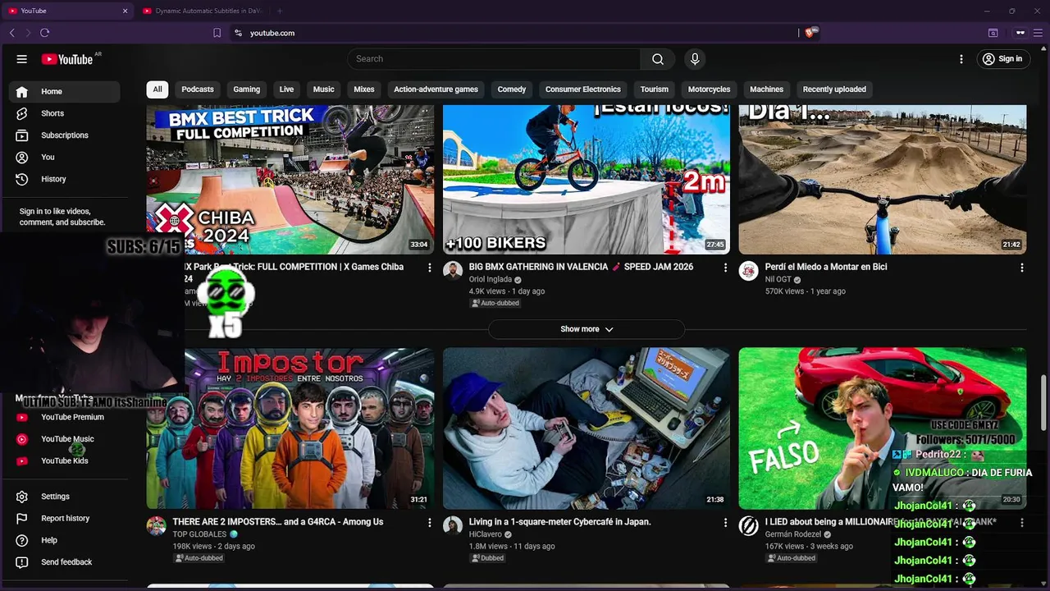The width and height of the screenshot is (1050, 591).
Task: Open the +100 BIKERS video thumbnail
Action: [x=587, y=180]
